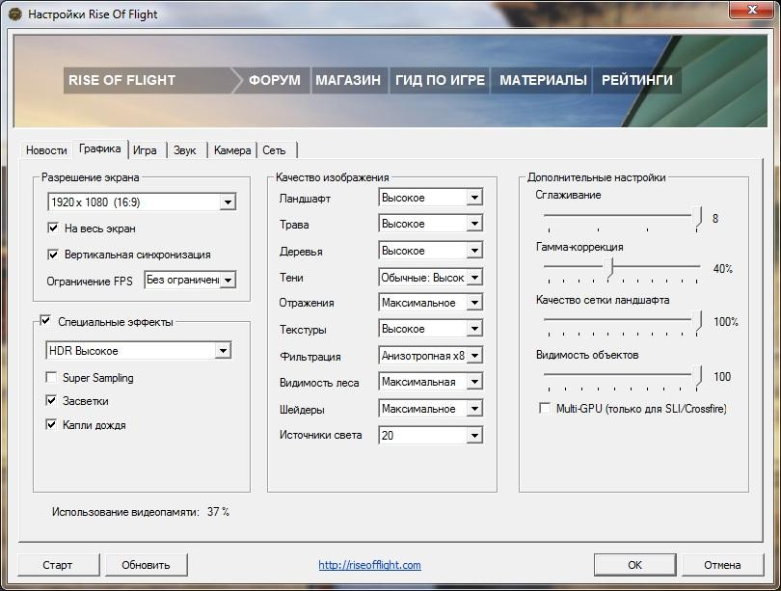Viewport: 781px width, 591px height.
Task: Open the ГИД ПО ИГРЕ banner link
Action: (x=440, y=80)
